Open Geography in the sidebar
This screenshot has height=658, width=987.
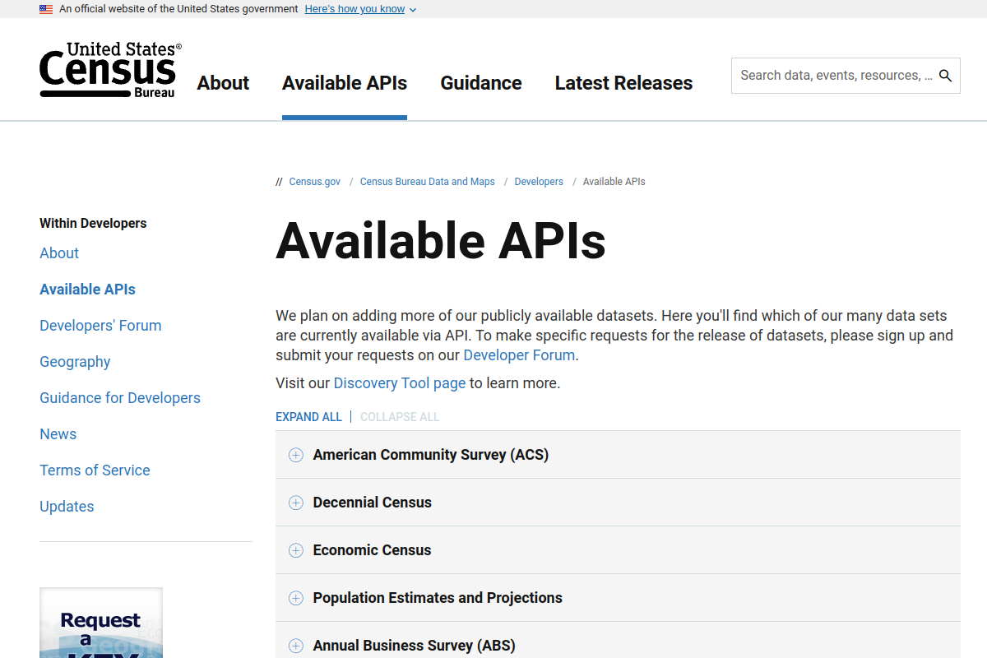pyautogui.click(x=75, y=362)
